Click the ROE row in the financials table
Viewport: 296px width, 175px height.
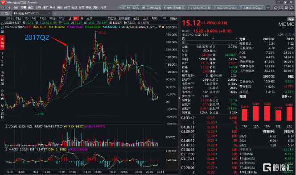(267, 53)
